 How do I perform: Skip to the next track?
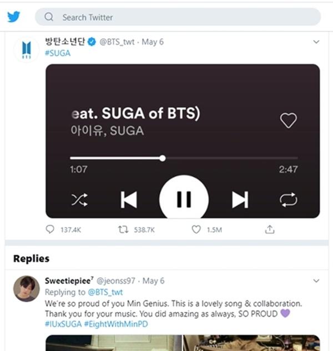(x=240, y=199)
